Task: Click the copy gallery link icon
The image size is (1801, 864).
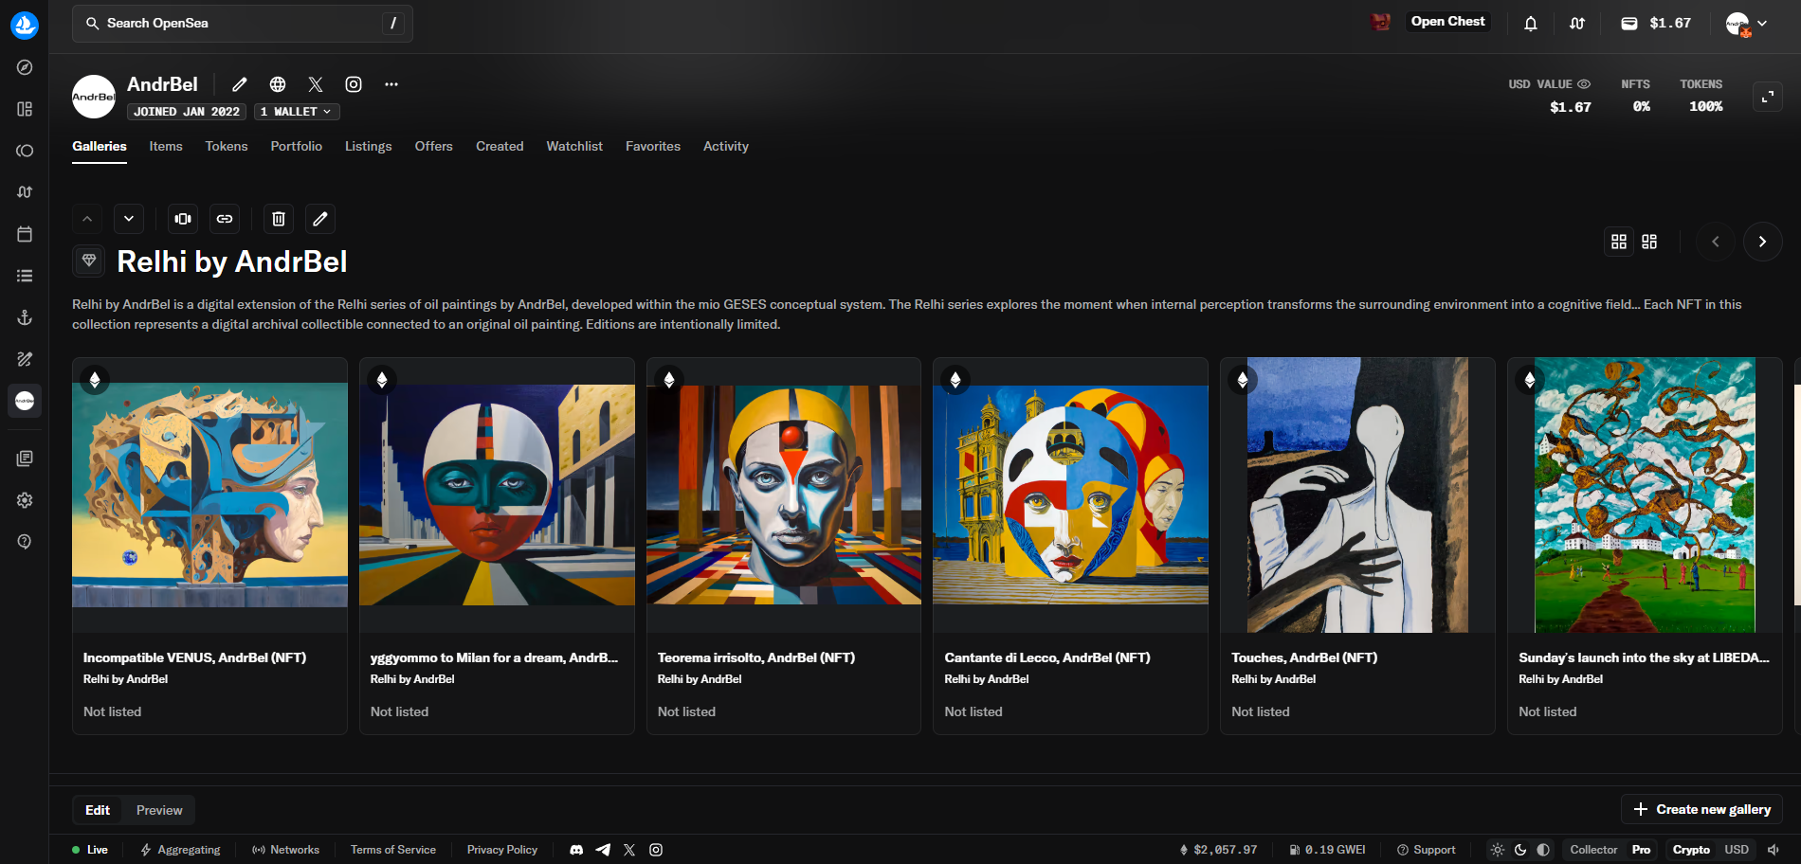Action: tap(225, 219)
